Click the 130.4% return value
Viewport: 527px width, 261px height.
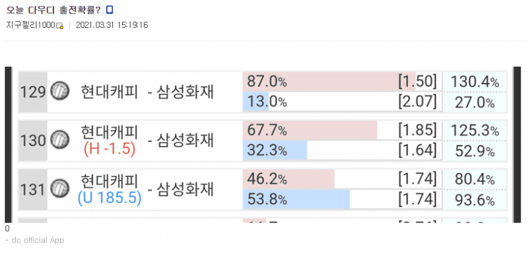click(474, 82)
